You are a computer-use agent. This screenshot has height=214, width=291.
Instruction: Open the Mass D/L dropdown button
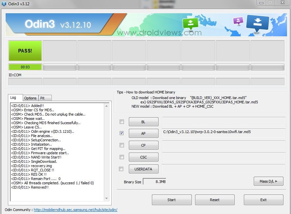coord(268,181)
